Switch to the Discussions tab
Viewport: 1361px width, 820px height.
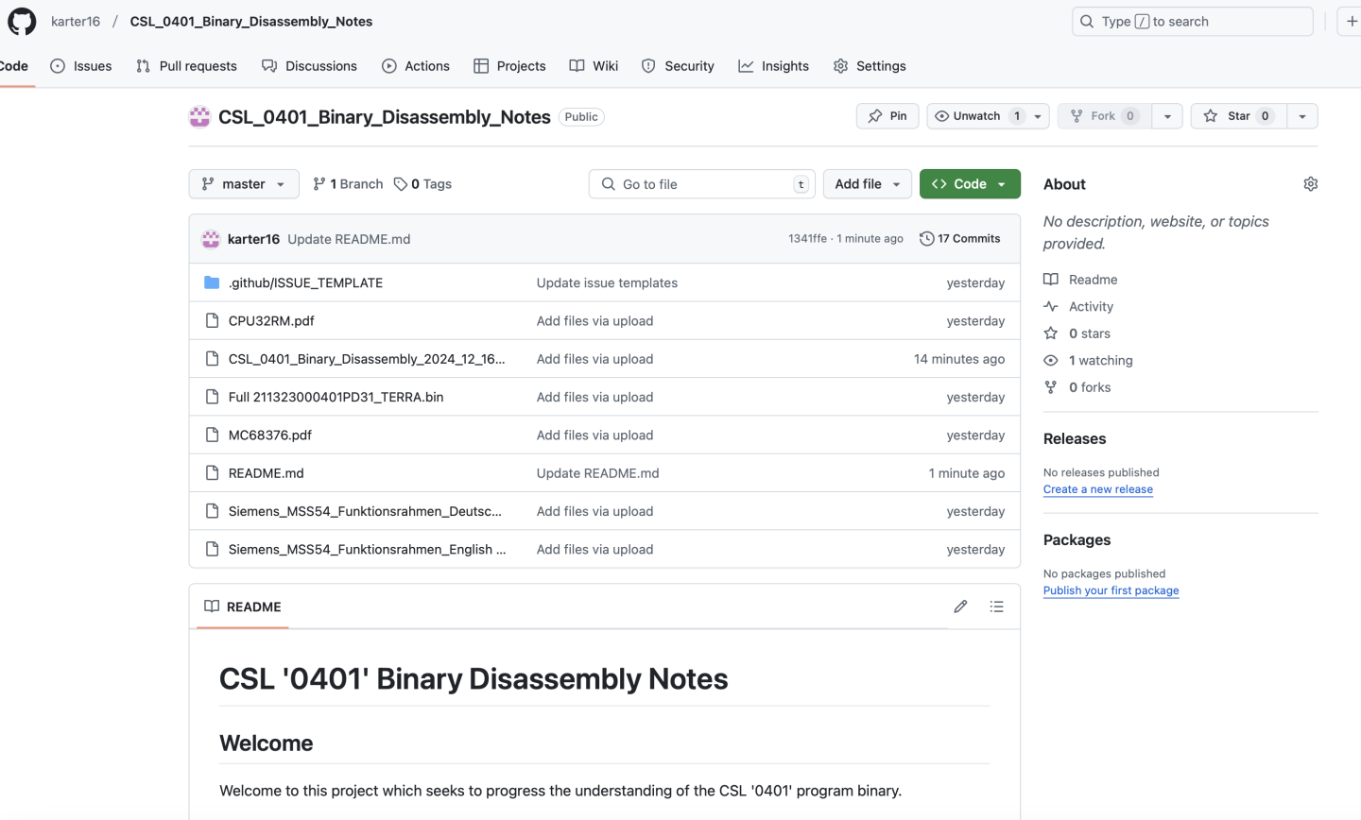(310, 66)
